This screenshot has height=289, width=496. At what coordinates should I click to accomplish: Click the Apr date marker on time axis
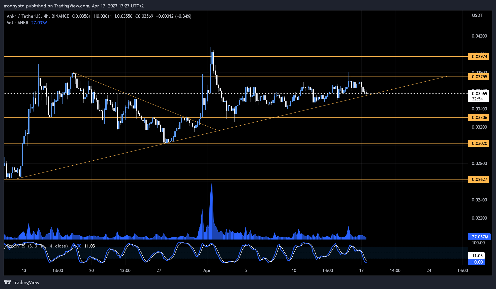tap(207, 271)
